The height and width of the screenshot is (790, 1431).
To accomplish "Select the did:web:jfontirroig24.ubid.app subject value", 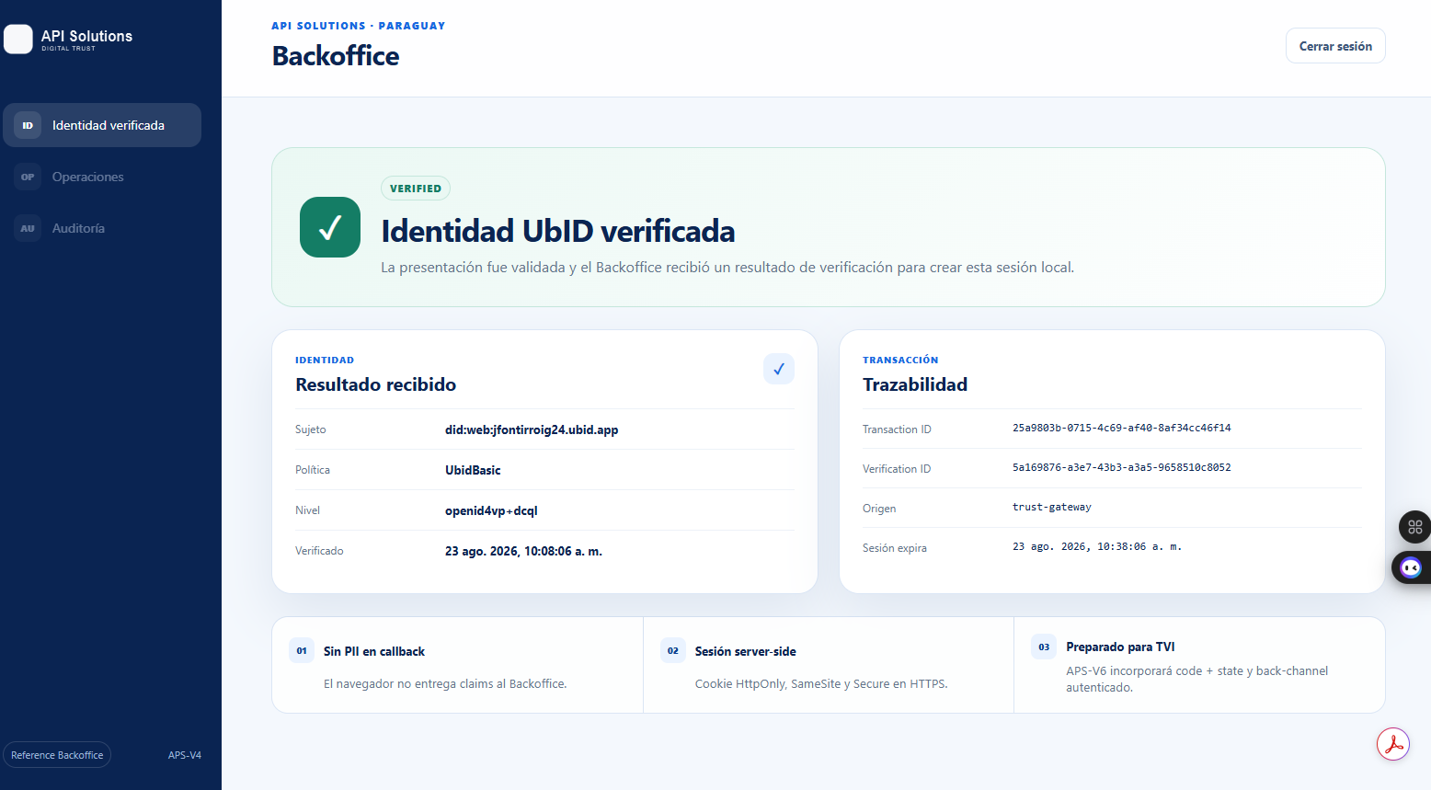I will [x=532, y=429].
